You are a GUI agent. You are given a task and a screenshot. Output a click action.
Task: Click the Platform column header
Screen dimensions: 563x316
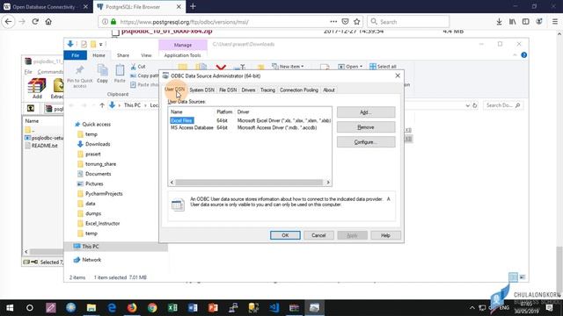[x=224, y=111]
